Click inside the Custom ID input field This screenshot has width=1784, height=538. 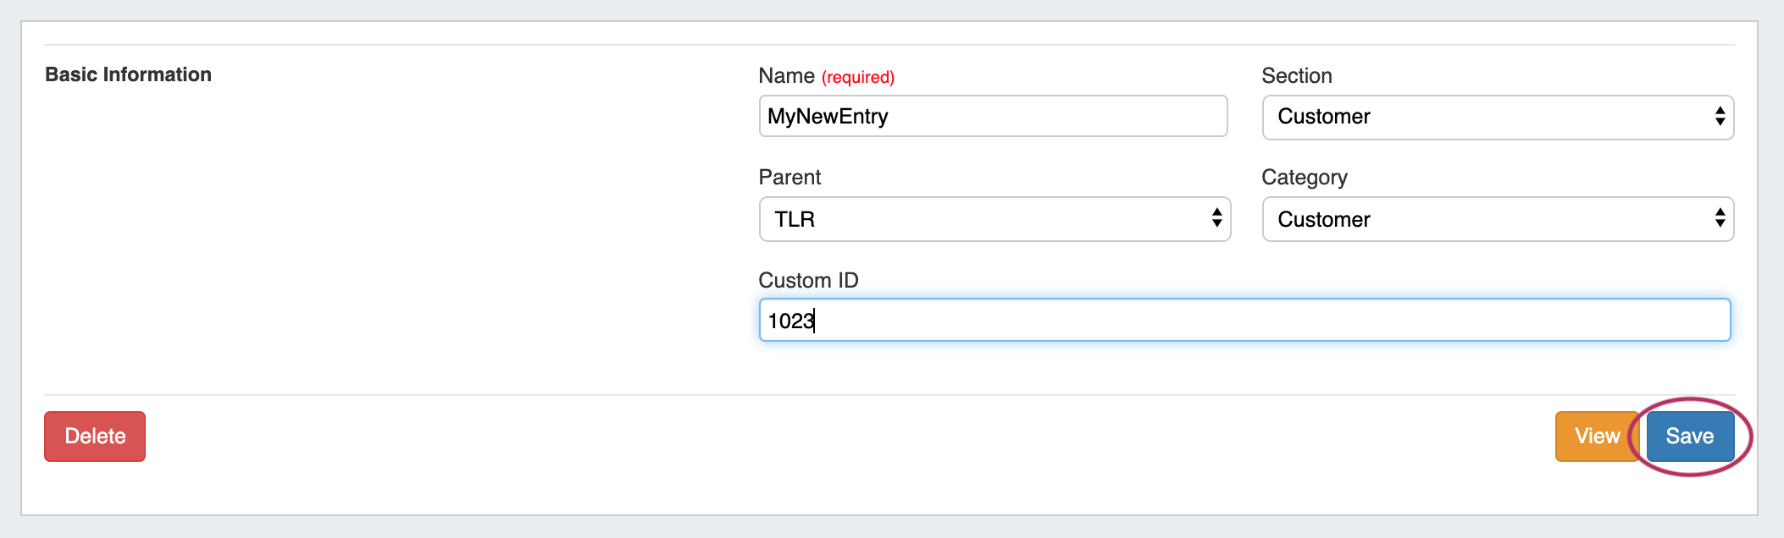pyautogui.click(x=1244, y=321)
